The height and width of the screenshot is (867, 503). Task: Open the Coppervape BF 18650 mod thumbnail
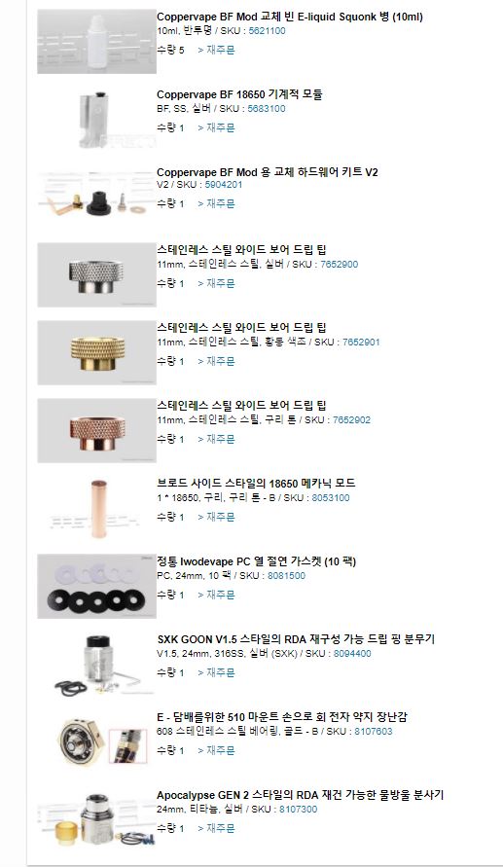click(96, 120)
